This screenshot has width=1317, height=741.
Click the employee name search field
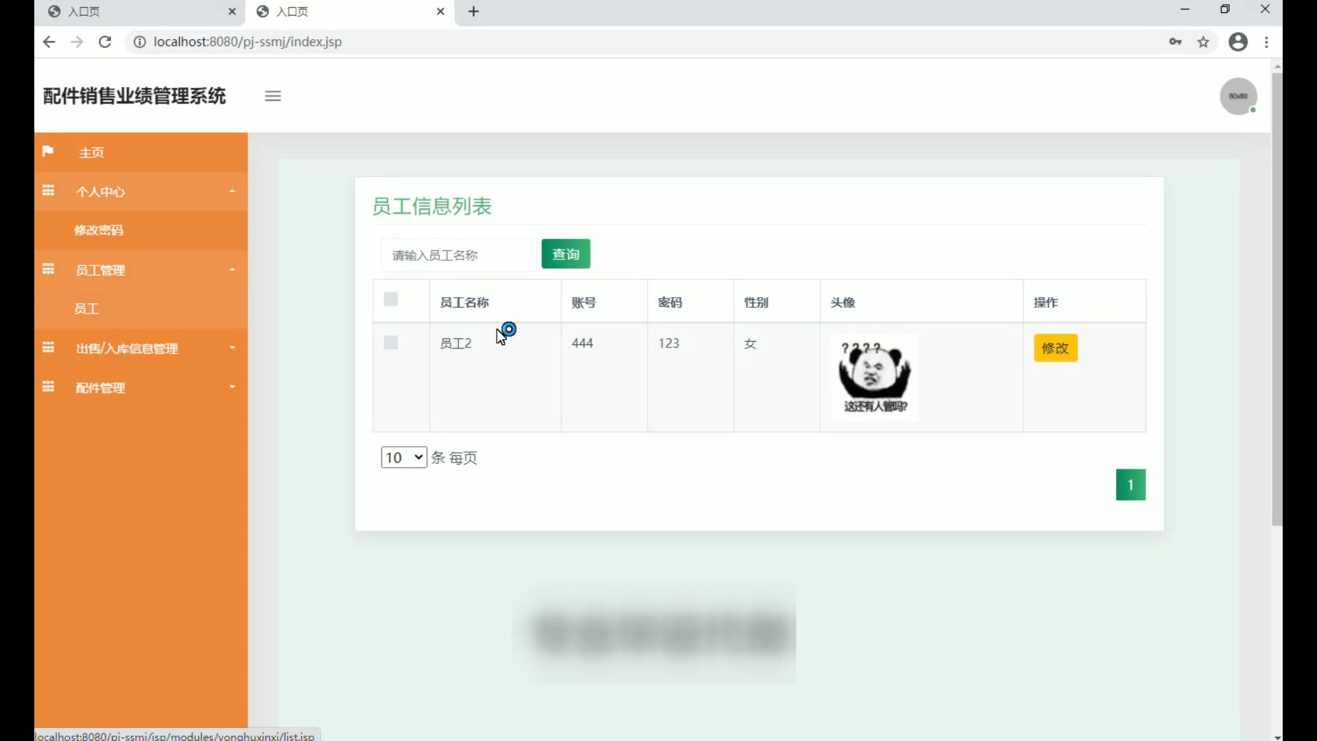pos(458,255)
